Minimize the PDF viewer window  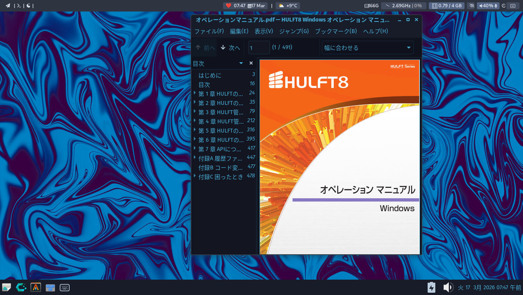coord(400,20)
